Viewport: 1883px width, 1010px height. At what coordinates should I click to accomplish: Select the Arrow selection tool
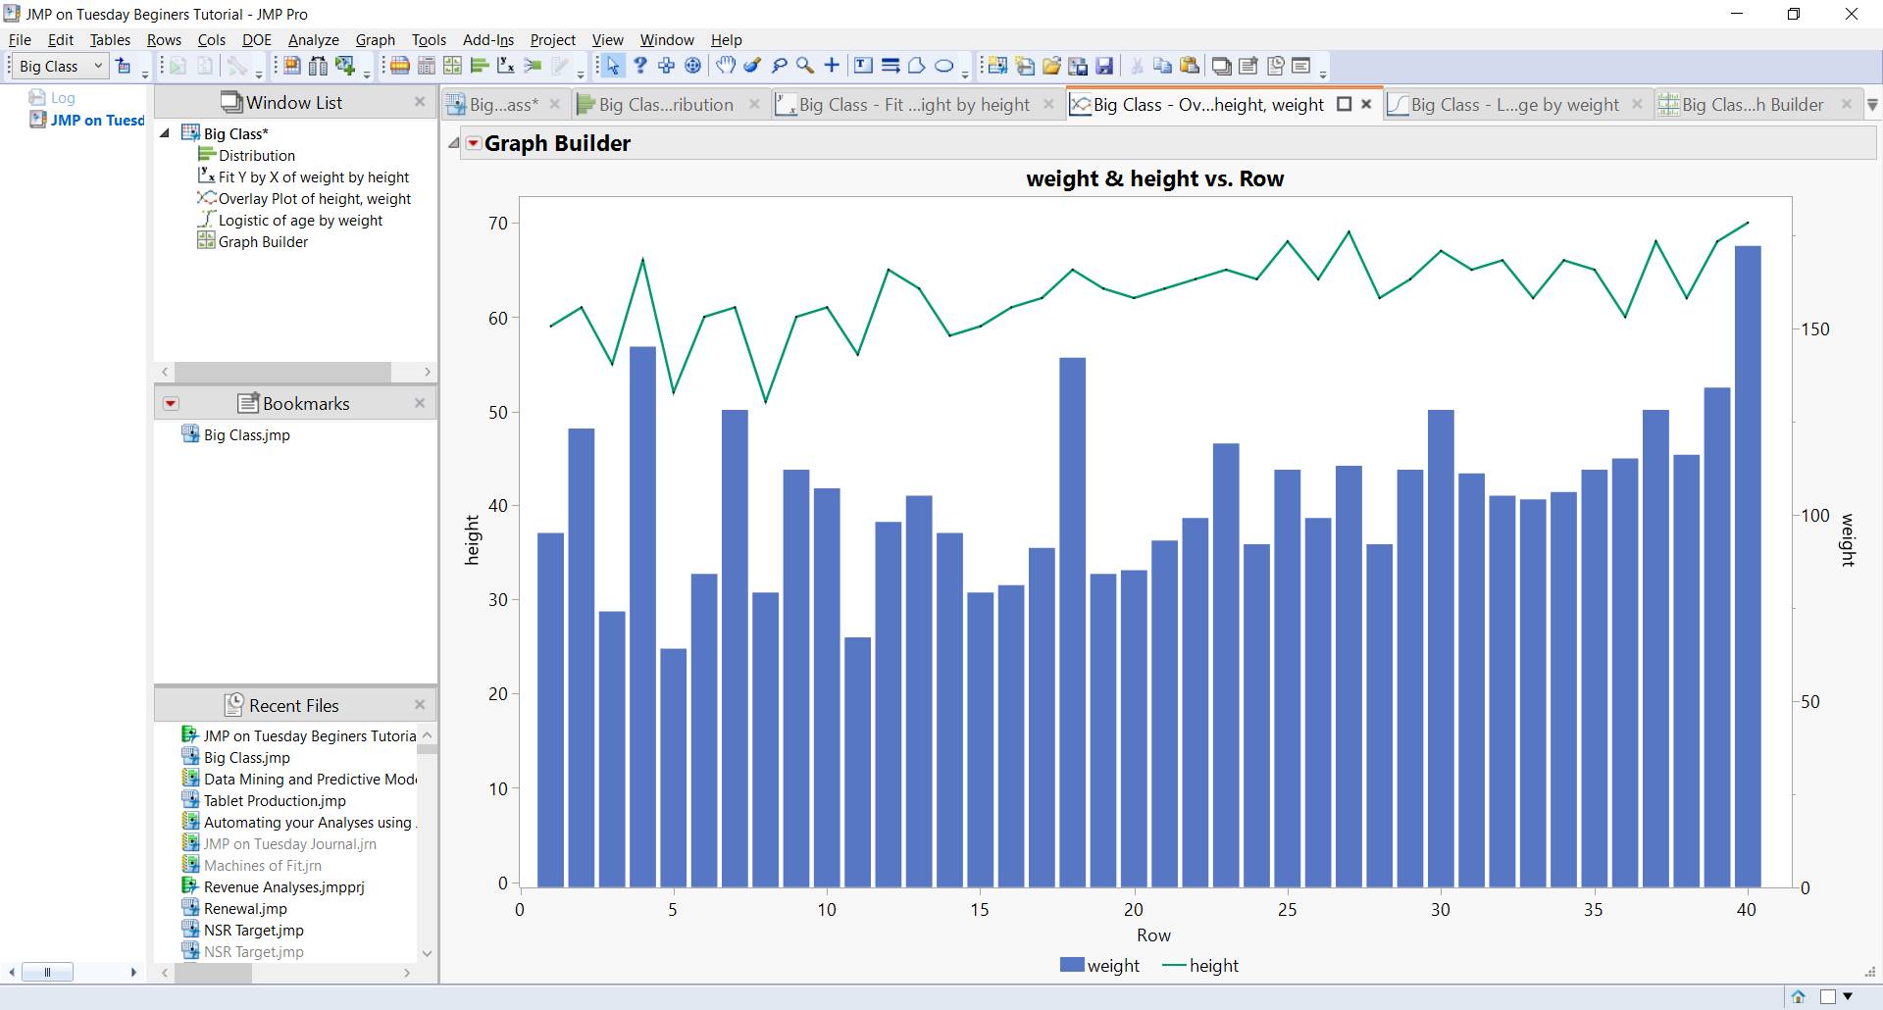614,66
